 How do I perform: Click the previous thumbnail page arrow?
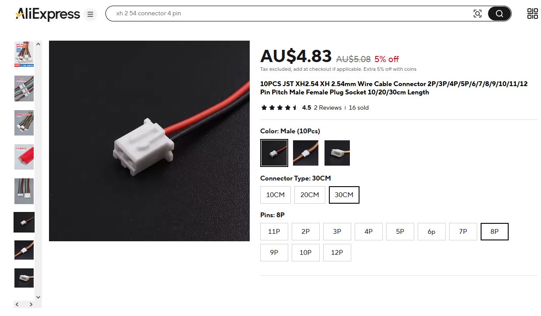point(17,304)
